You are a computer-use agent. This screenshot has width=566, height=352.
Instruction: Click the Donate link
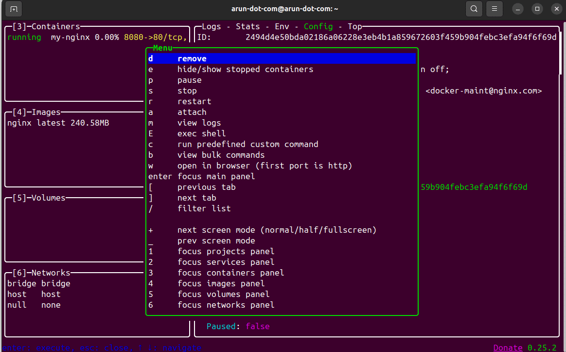pyautogui.click(x=508, y=348)
